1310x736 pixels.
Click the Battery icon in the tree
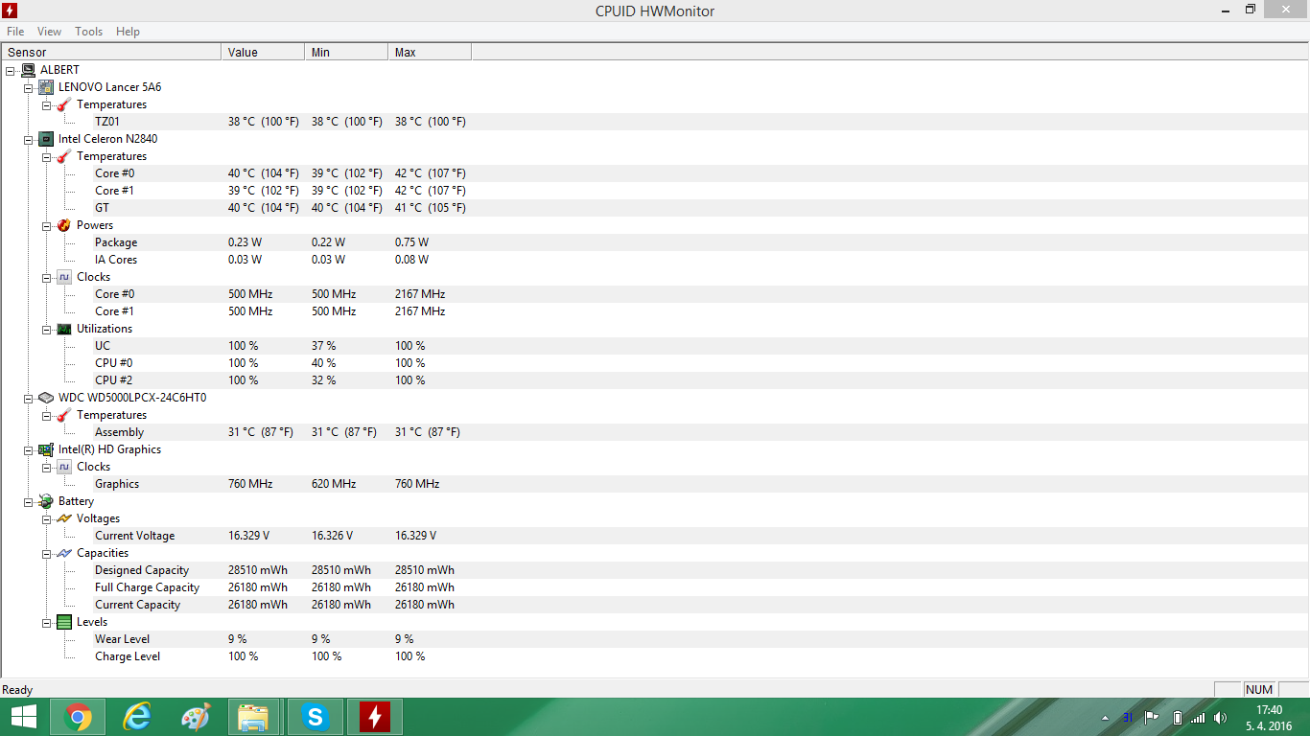click(46, 501)
